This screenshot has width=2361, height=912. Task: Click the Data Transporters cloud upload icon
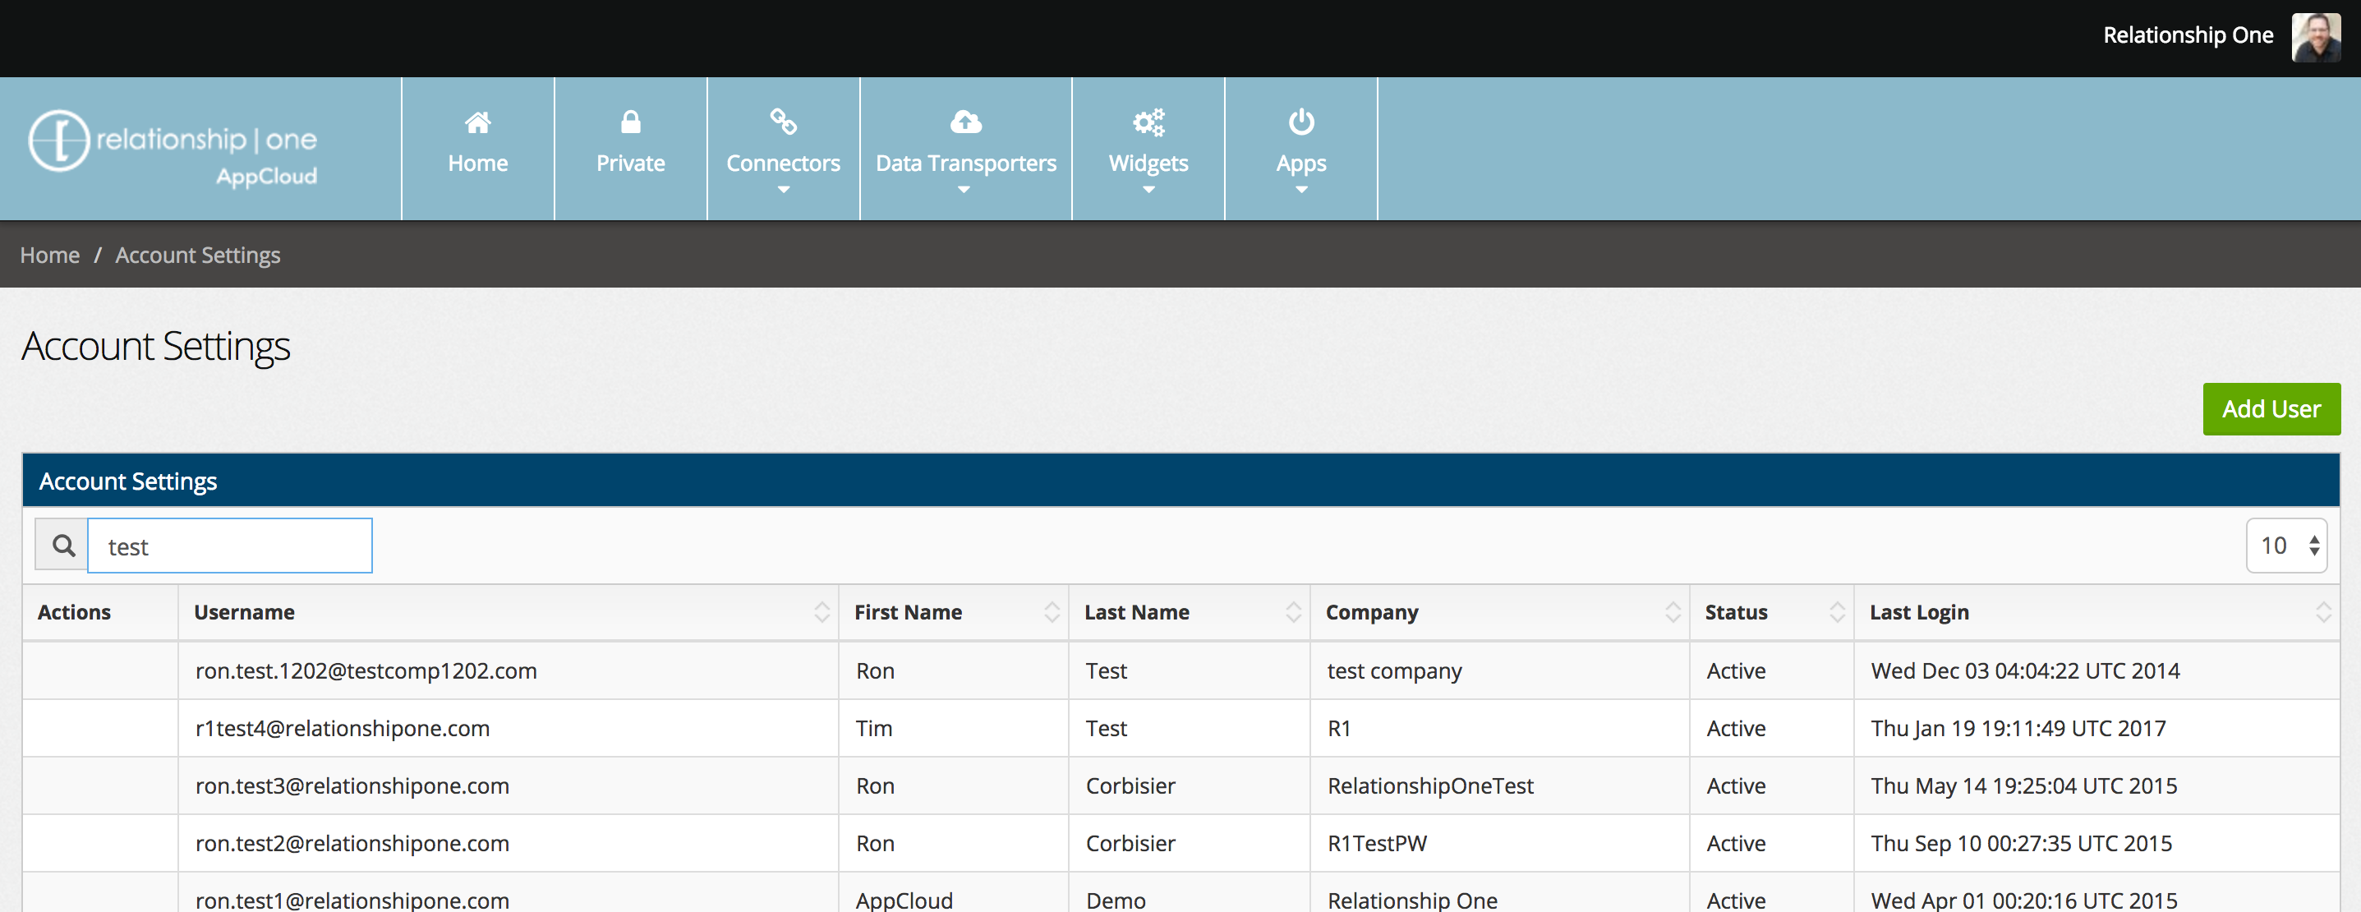tap(965, 122)
